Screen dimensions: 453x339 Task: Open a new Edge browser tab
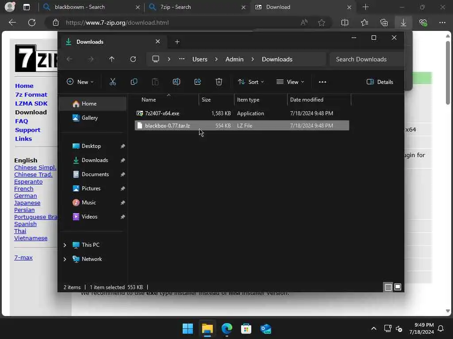(x=365, y=7)
